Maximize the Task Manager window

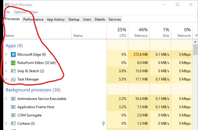pyautogui.click(x=177, y=4)
